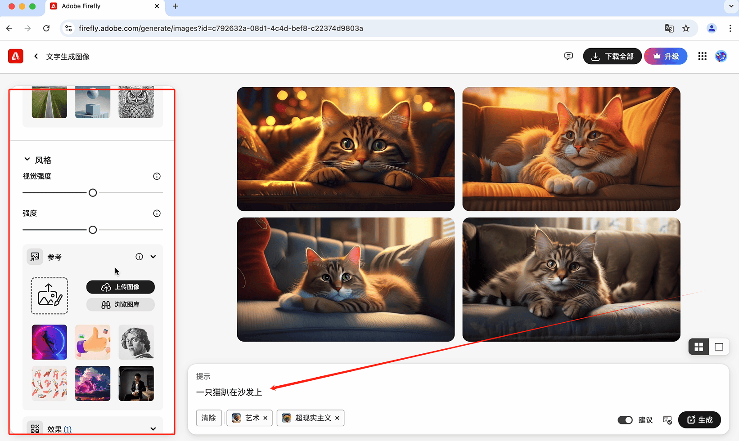Click the 参考 reference panel icon
The height and width of the screenshot is (441, 739).
coord(35,257)
